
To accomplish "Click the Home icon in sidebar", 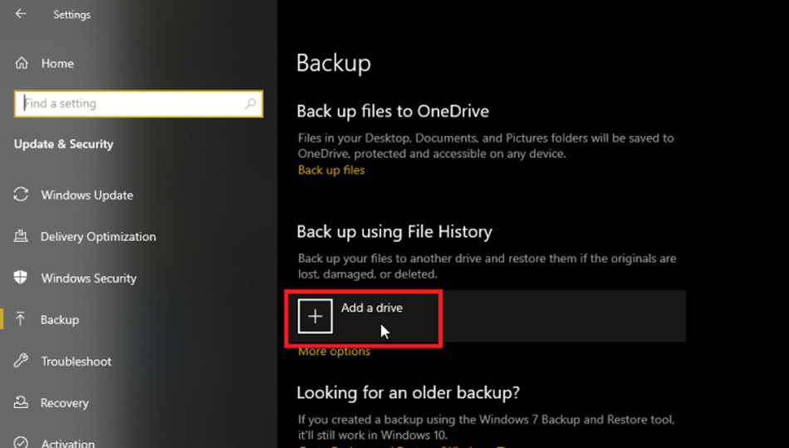I will tap(22, 63).
